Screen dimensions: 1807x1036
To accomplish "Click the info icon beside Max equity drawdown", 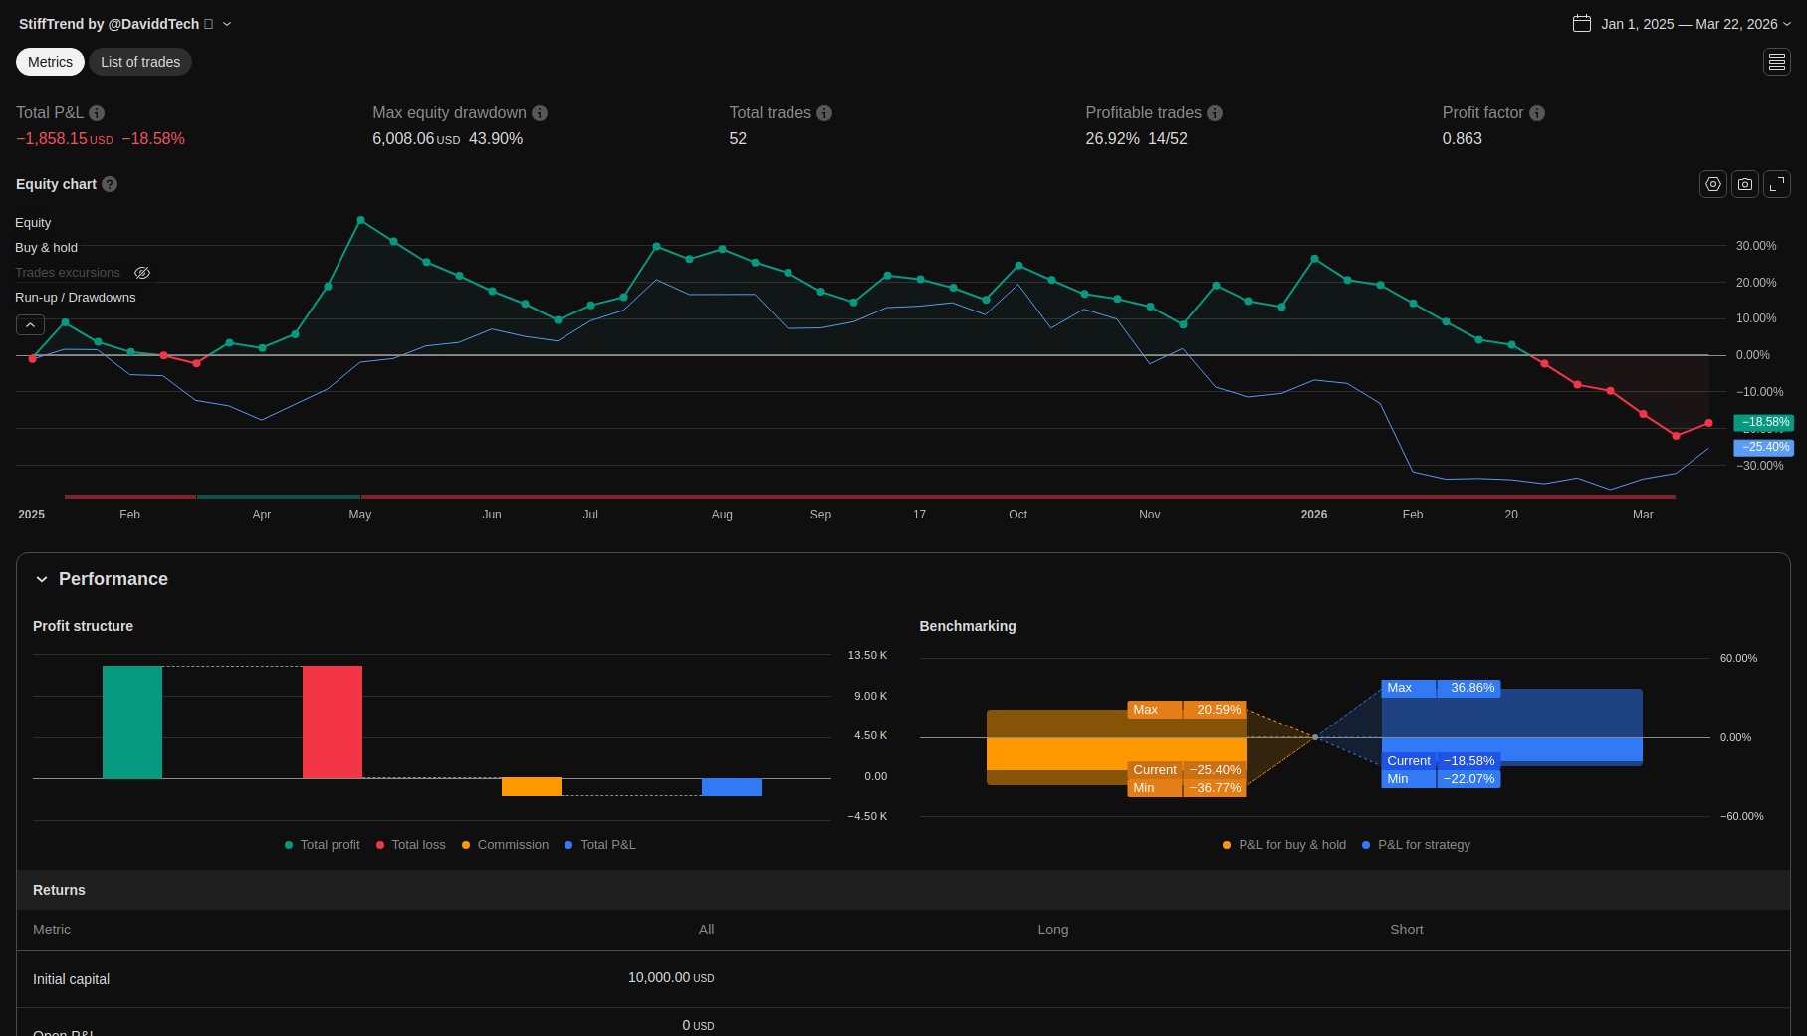I will [x=540, y=113].
